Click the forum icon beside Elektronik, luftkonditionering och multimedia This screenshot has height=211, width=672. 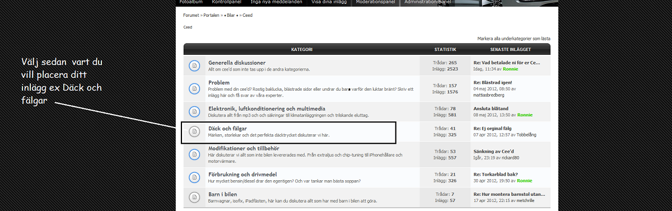(194, 111)
